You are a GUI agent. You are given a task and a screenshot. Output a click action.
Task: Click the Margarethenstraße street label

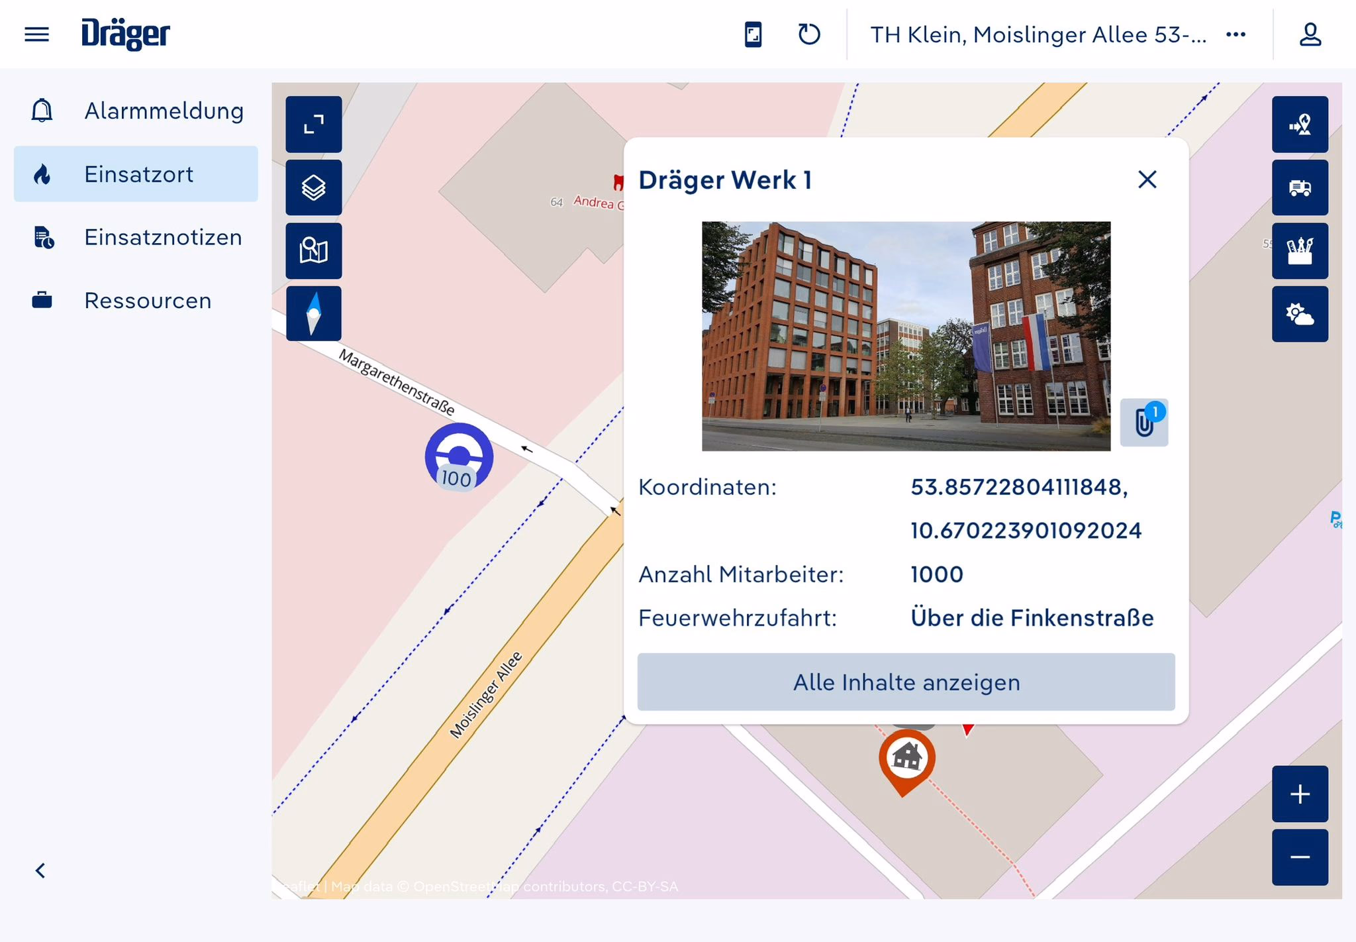click(x=397, y=382)
